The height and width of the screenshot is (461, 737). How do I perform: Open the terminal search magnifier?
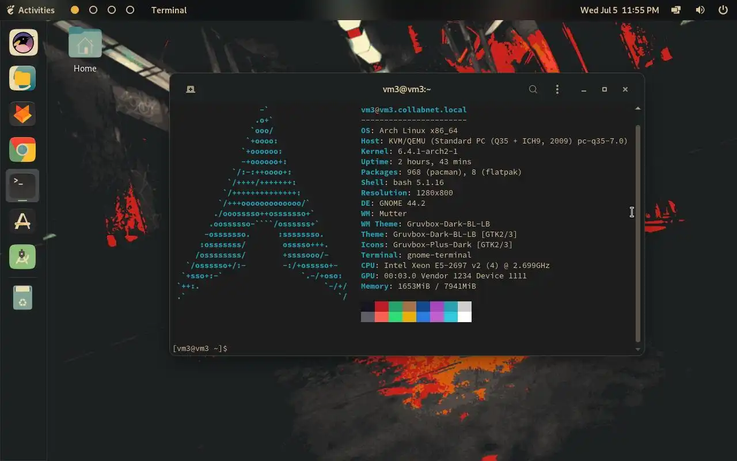coord(533,89)
